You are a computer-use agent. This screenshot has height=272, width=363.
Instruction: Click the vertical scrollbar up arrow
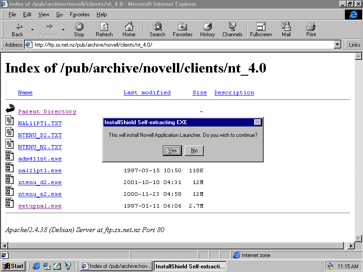[358, 56]
